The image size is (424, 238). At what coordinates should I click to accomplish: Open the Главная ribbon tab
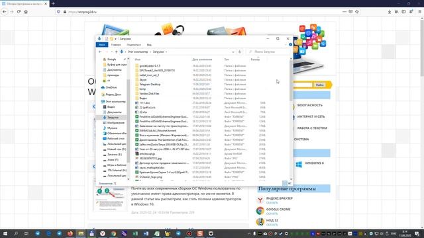116,45
